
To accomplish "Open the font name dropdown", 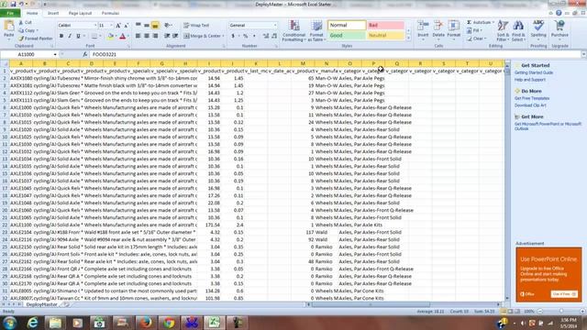I will (x=95, y=26).
